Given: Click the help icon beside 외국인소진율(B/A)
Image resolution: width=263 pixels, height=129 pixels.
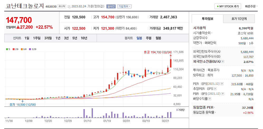Looking at the screenshot, I should click(223, 62).
